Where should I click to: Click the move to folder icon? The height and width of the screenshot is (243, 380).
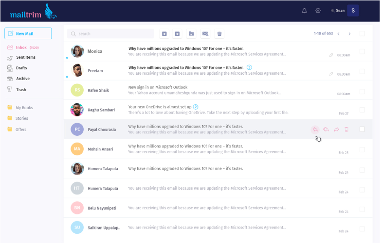(191, 33)
